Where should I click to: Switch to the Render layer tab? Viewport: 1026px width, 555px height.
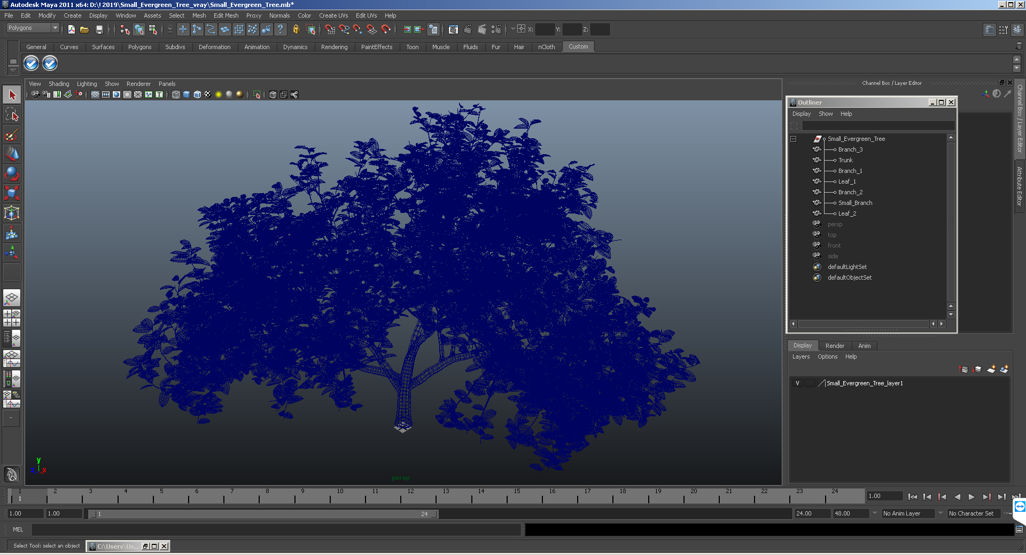(835, 346)
